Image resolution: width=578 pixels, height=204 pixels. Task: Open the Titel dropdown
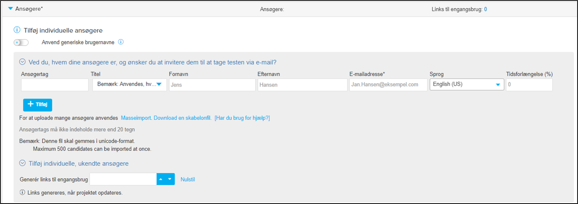click(130, 85)
